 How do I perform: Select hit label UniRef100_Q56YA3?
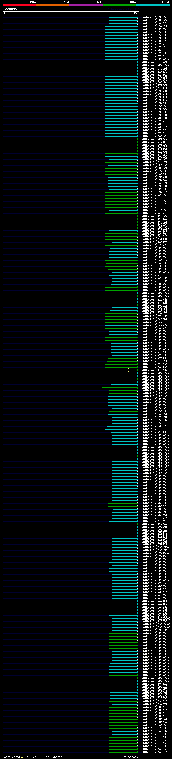coord(154,106)
